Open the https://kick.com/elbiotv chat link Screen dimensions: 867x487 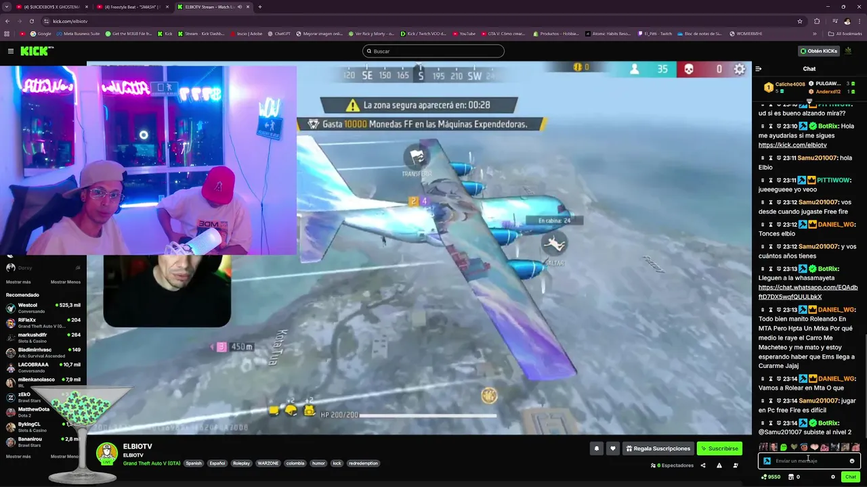point(792,145)
